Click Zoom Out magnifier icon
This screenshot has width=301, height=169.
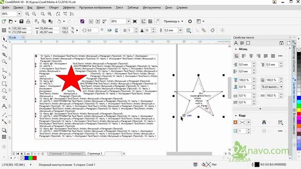coord(34,14)
